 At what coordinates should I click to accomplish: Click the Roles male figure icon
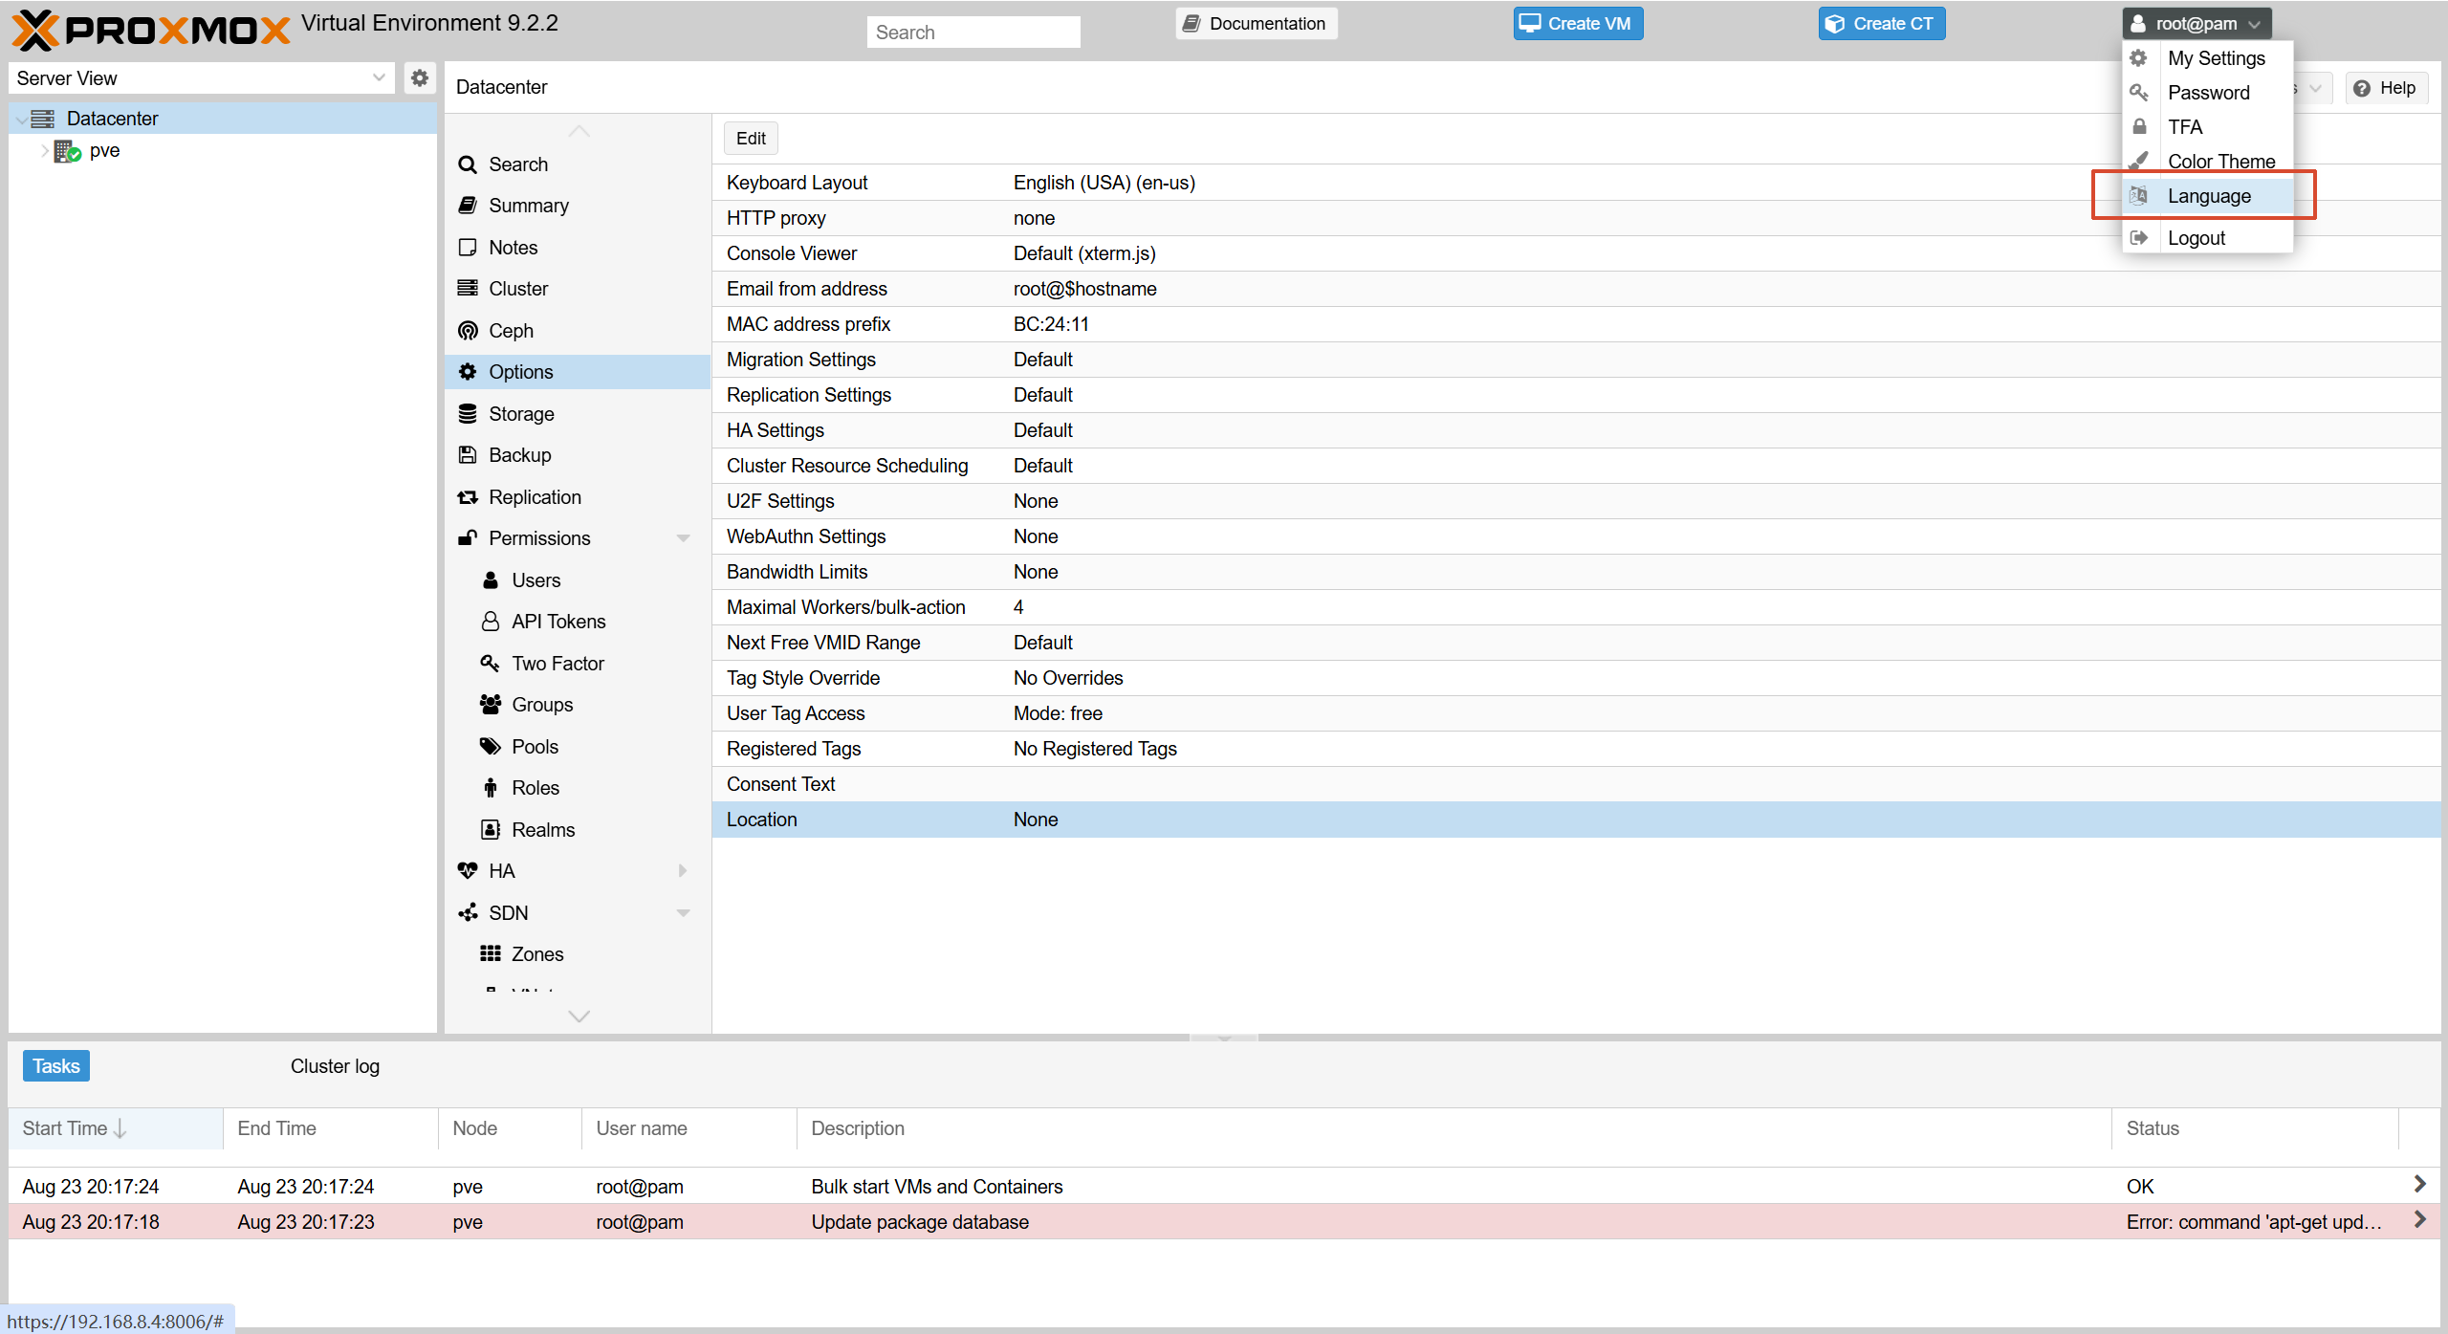pyautogui.click(x=491, y=788)
